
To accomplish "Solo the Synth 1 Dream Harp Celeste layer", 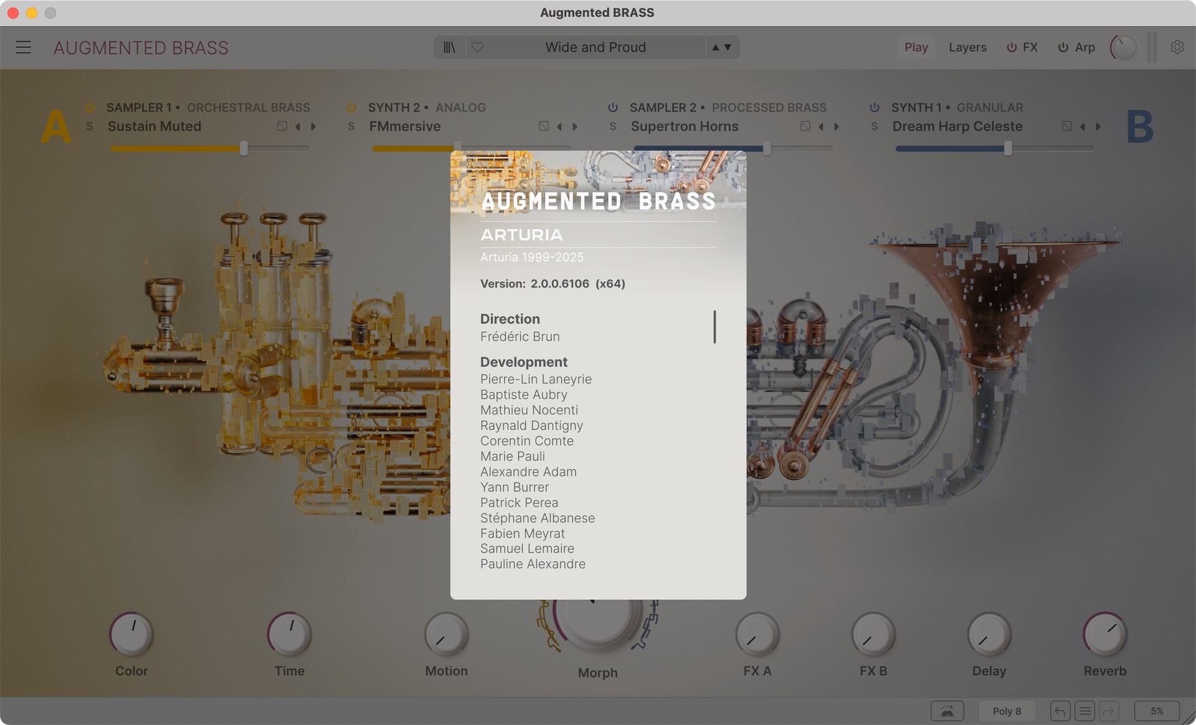I will point(875,127).
